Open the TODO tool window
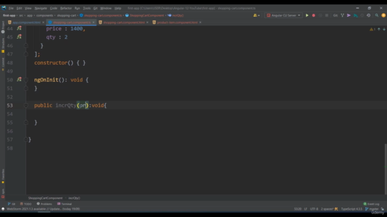Viewport: 387px width, 217px height. [25, 204]
